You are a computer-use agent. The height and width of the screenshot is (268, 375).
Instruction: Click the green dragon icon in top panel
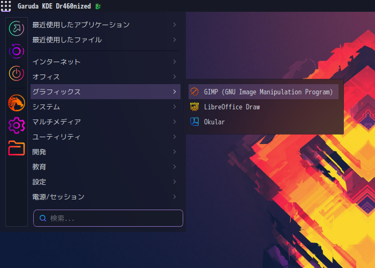coord(97,6)
